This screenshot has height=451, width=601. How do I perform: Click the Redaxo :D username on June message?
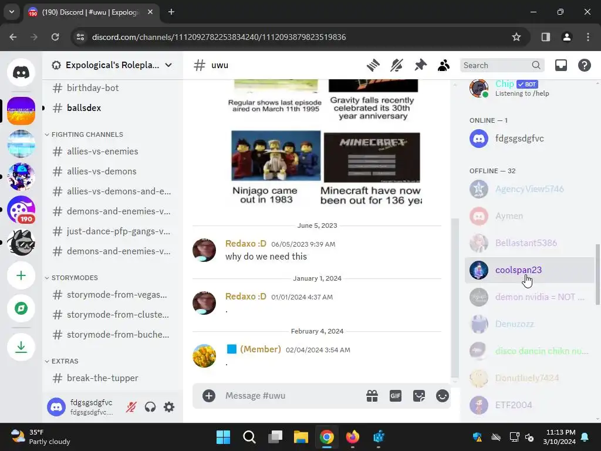(246, 244)
